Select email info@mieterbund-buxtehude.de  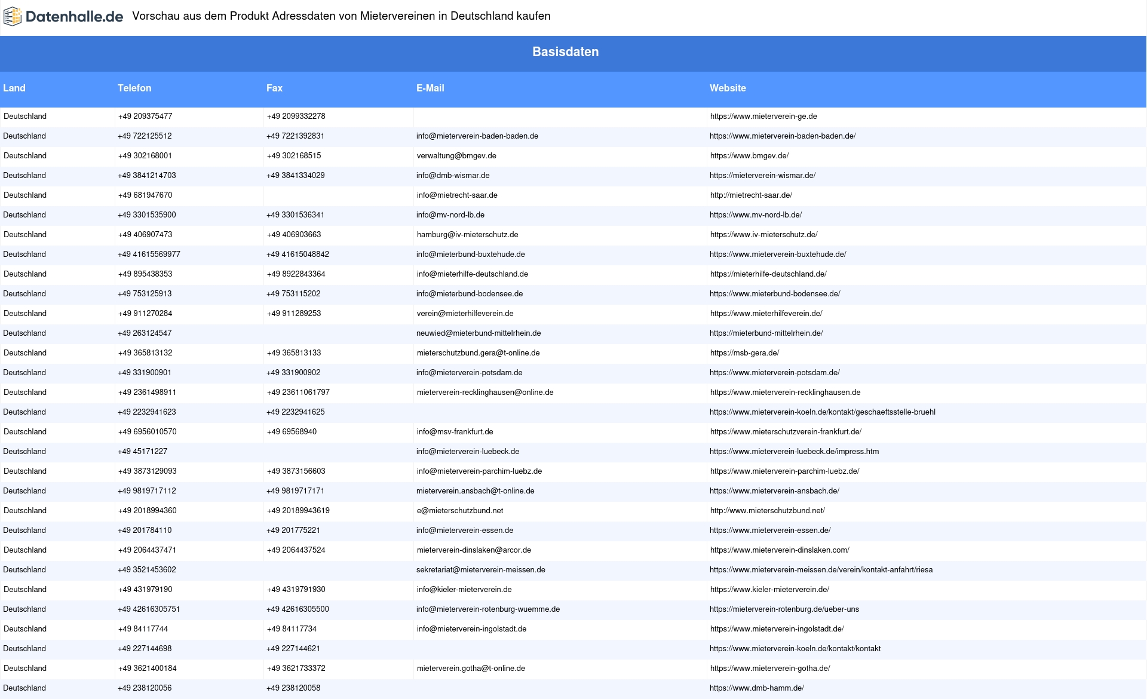click(471, 255)
